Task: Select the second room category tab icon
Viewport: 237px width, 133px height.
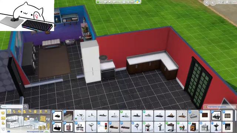Action: (14, 112)
